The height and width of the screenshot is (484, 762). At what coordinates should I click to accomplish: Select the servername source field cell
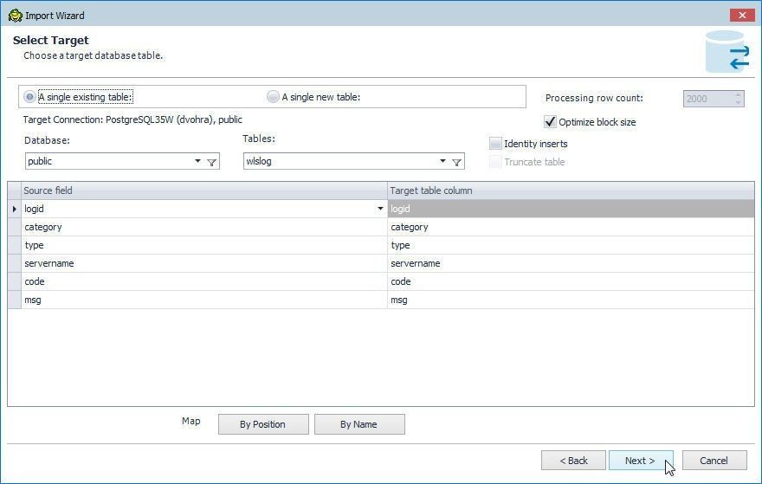pos(204,263)
